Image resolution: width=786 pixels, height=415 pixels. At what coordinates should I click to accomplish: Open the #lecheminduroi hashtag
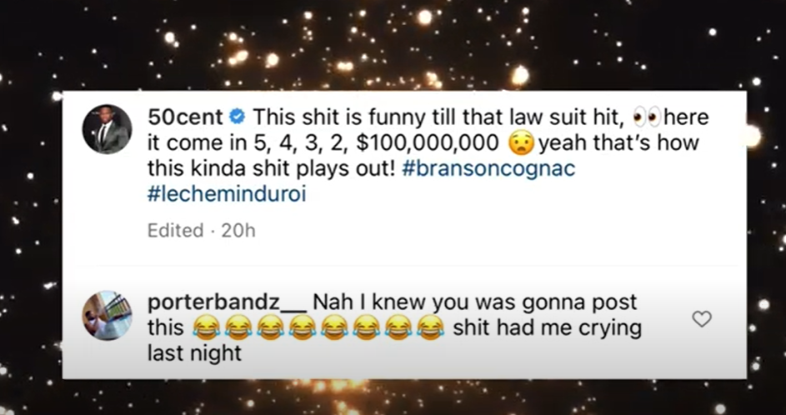click(227, 195)
